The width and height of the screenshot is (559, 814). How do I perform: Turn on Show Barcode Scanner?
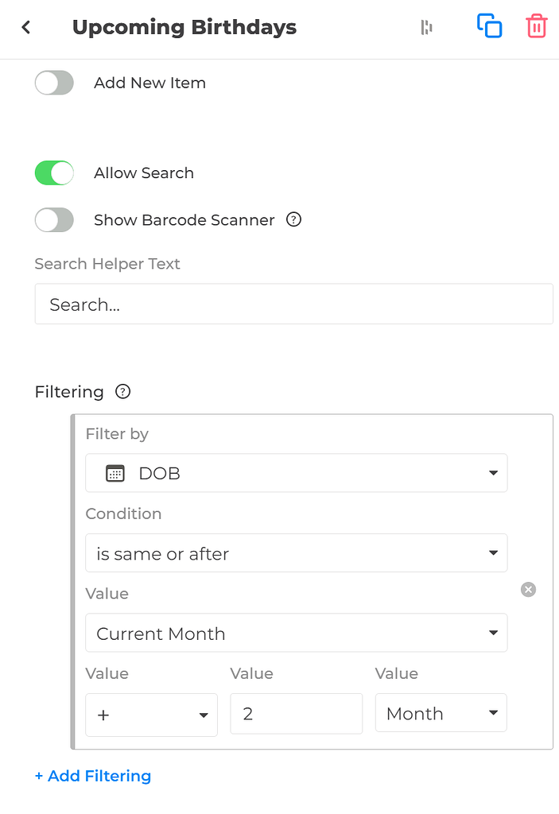click(53, 219)
